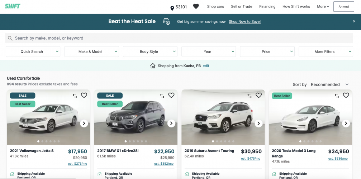Open the Make & Model filter dropdown
Image resolution: width=361 pixels, height=179 pixels.
(x=92, y=52)
